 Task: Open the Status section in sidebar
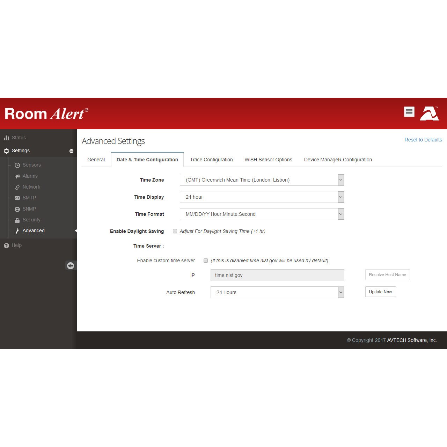pyautogui.click(x=19, y=138)
